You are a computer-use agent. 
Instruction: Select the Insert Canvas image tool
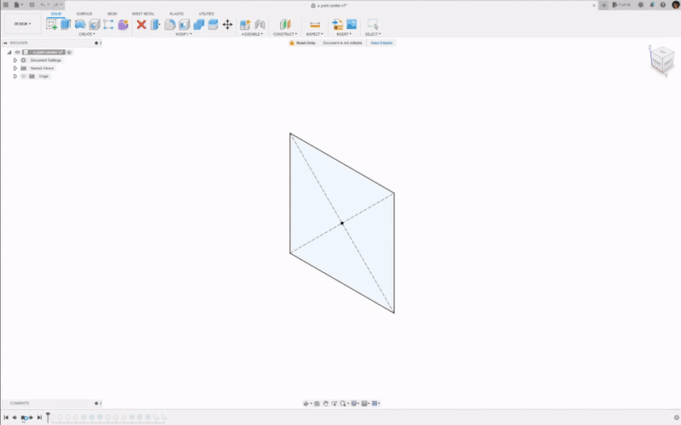coord(352,25)
